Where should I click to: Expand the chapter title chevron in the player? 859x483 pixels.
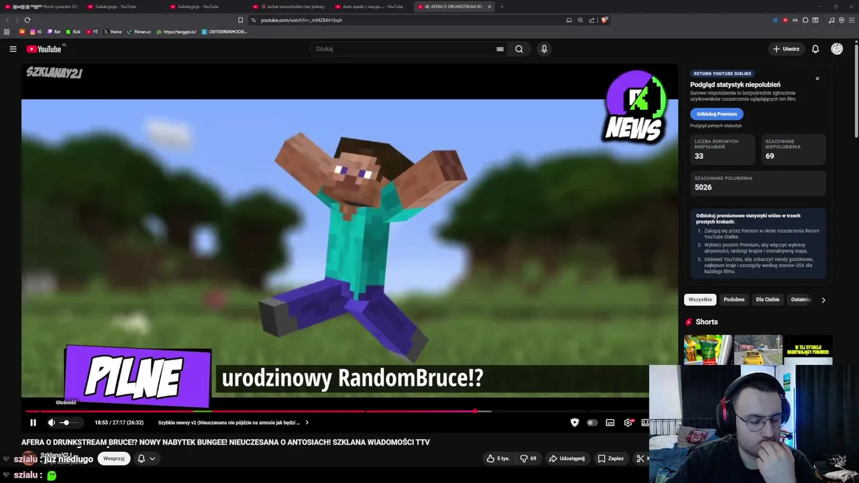(307, 423)
